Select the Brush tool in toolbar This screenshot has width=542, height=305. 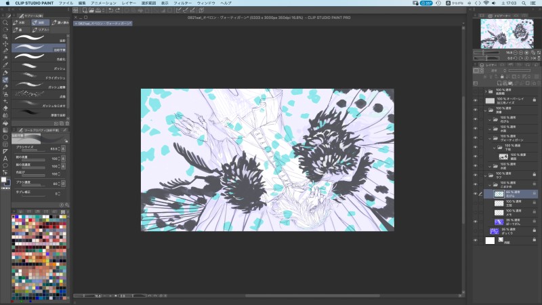click(5, 80)
